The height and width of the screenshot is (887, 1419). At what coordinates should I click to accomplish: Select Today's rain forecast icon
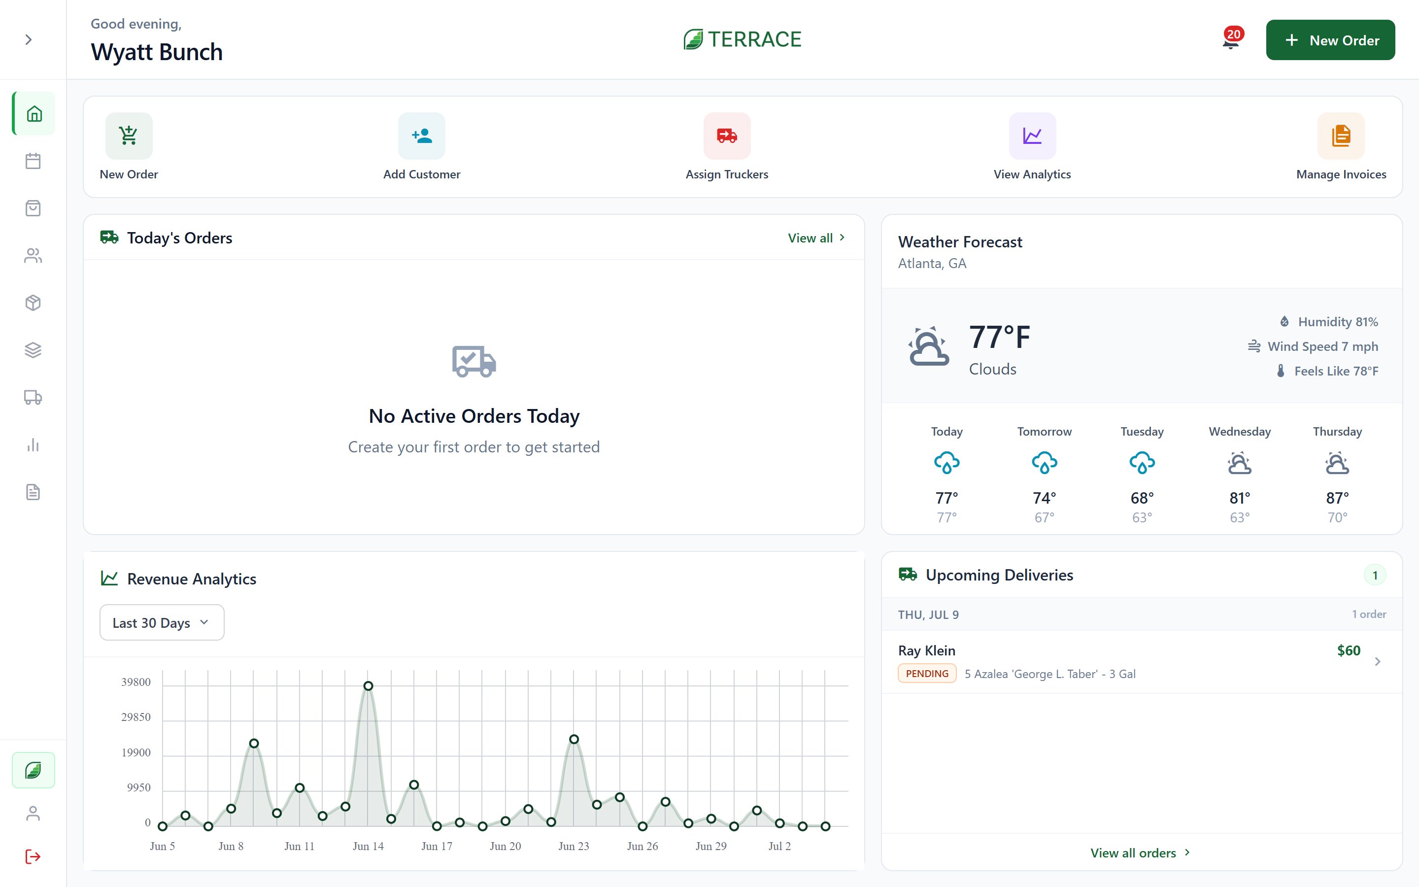coord(946,462)
